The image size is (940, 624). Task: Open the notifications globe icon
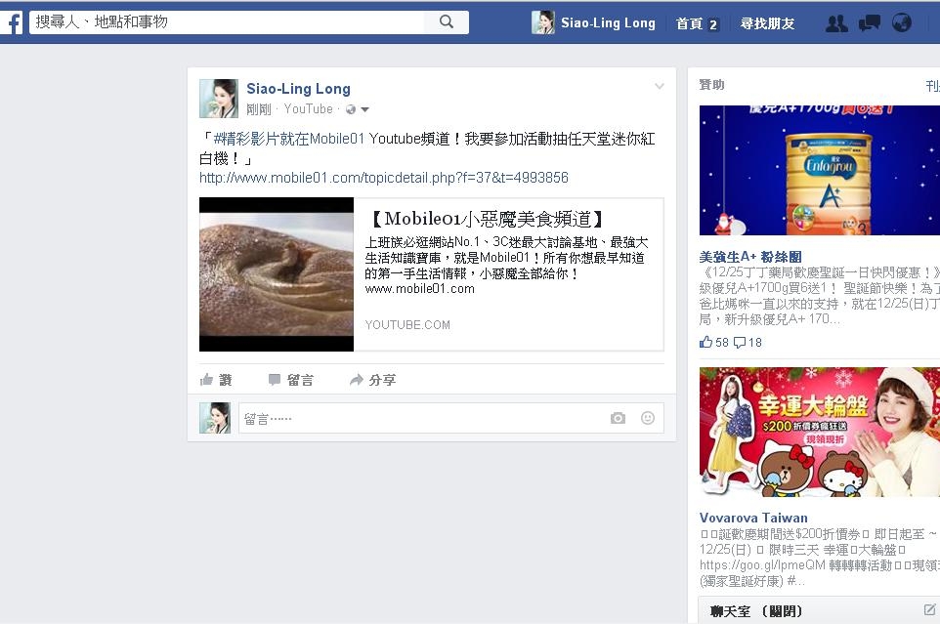point(902,23)
